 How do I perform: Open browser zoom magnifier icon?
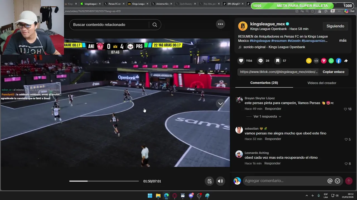coord(307,11)
